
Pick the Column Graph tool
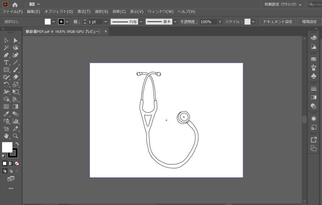click(x=16, y=121)
